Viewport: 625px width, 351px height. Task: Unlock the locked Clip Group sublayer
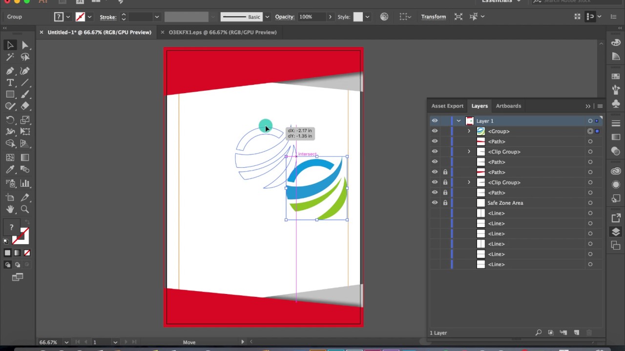pyautogui.click(x=445, y=182)
